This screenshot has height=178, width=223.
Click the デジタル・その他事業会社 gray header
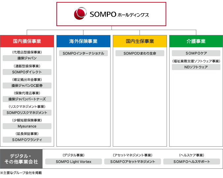tap(21, 159)
